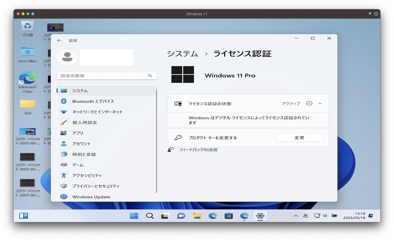Image resolution: width=394 pixels, height=240 pixels.
Task: Click the sidebar scrollbar in Settings
Action: pyautogui.click(x=157, y=141)
